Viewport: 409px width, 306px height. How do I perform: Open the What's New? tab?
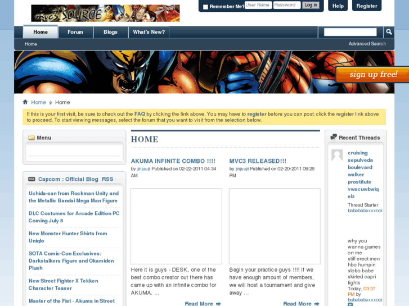pyautogui.click(x=149, y=32)
